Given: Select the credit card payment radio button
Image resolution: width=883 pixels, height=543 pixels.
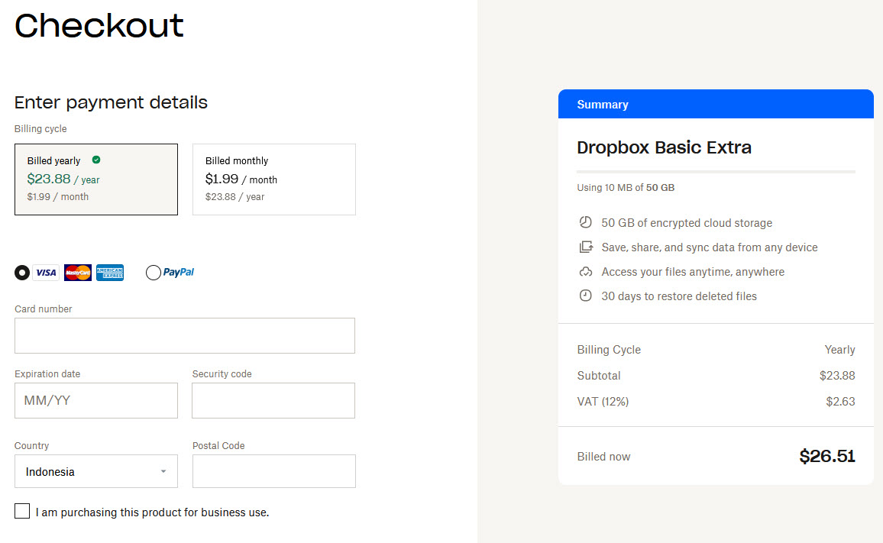Looking at the screenshot, I should [x=21, y=273].
